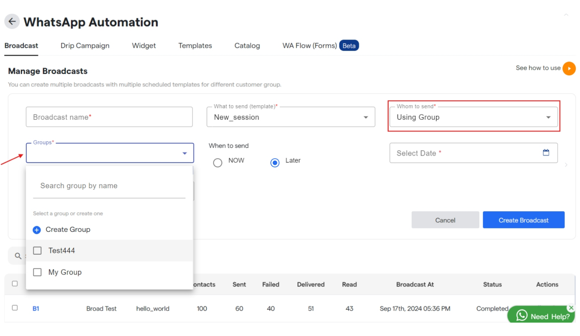The image size is (580, 336).
Task: Click into the Broadcast name field
Action: [x=109, y=117]
